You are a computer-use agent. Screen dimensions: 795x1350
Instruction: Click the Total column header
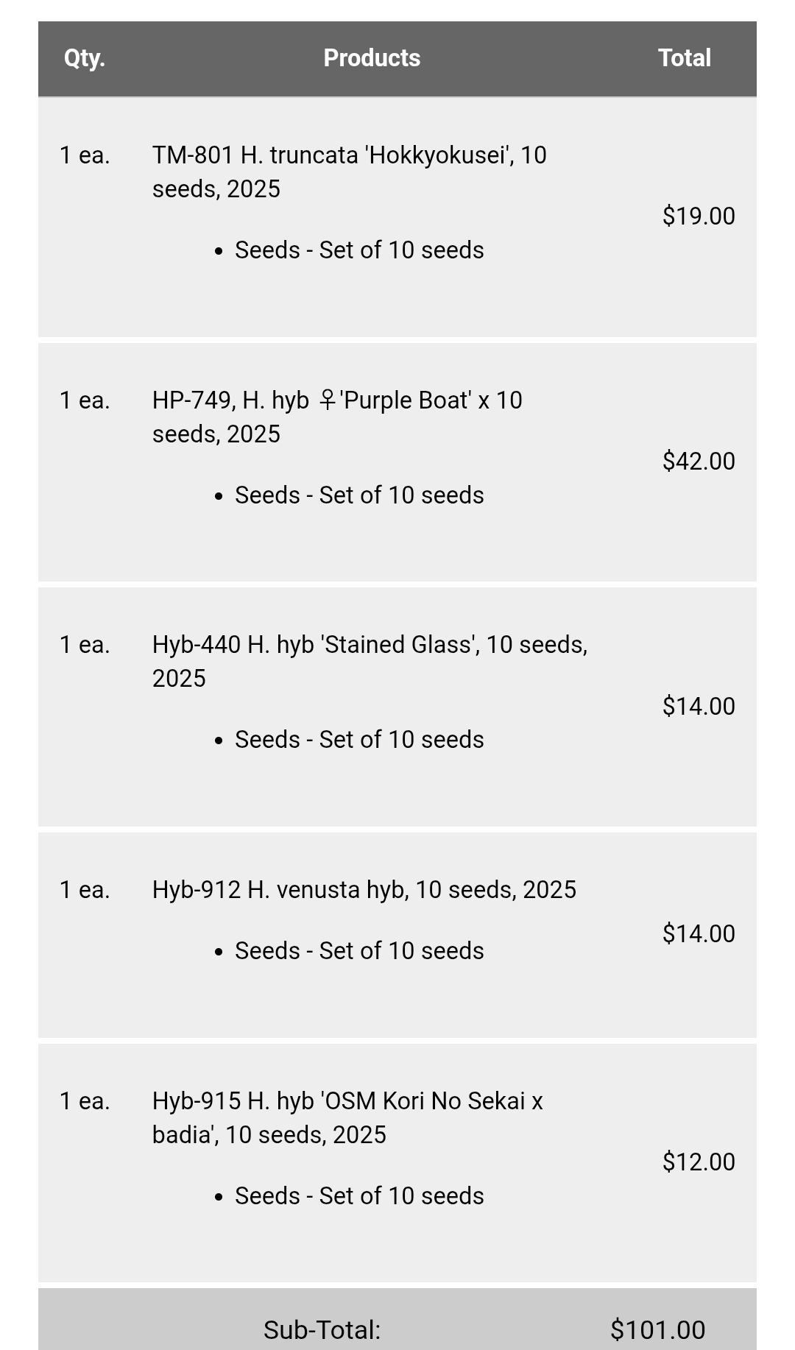[x=684, y=58]
